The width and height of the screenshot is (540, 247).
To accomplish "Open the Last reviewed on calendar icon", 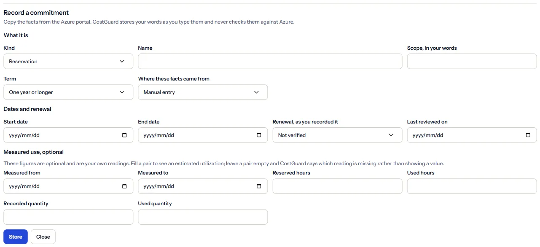I will point(528,135).
